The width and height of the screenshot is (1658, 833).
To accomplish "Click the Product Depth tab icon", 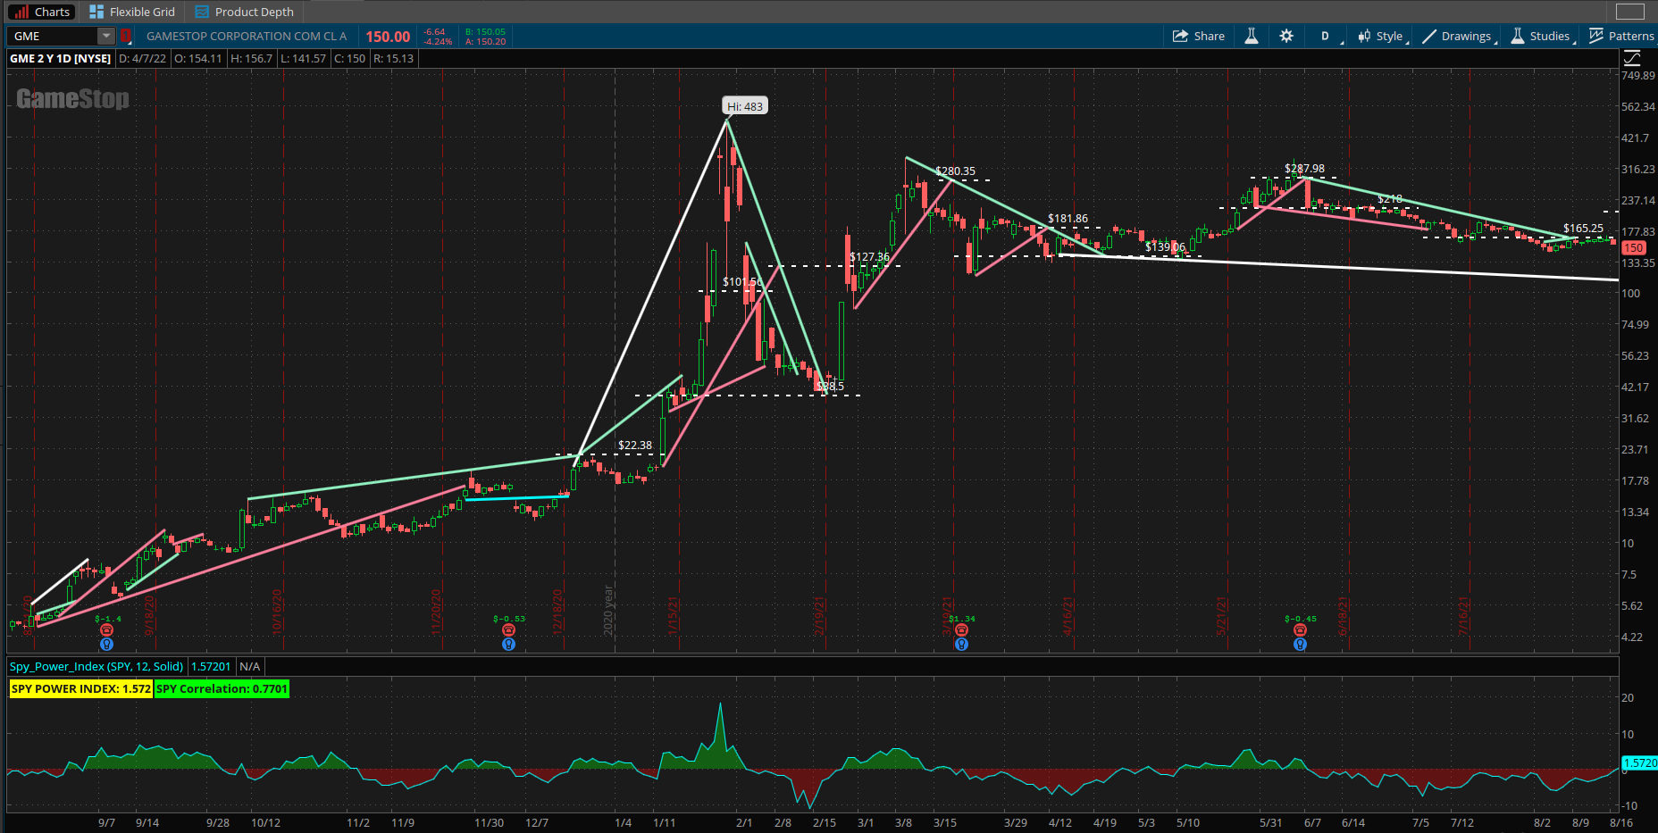I will click(x=202, y=12).
